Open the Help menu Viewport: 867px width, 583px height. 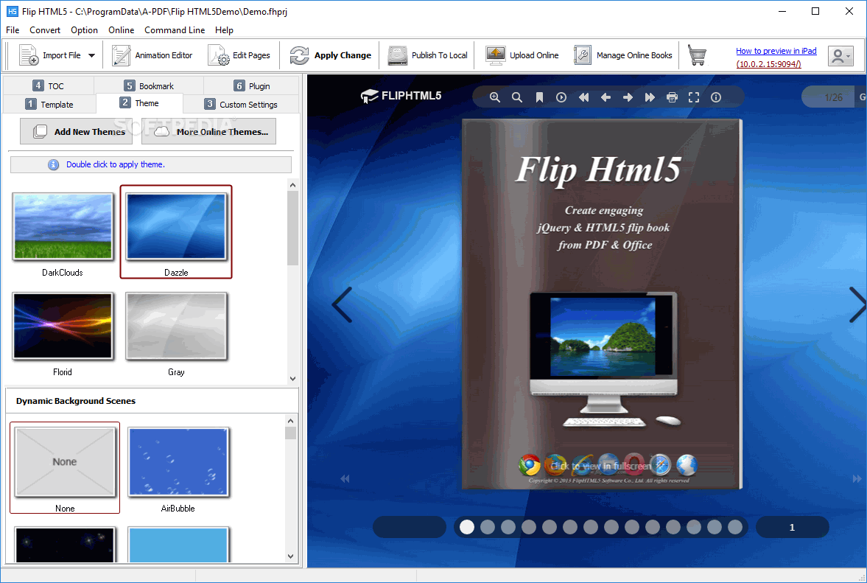224,30
